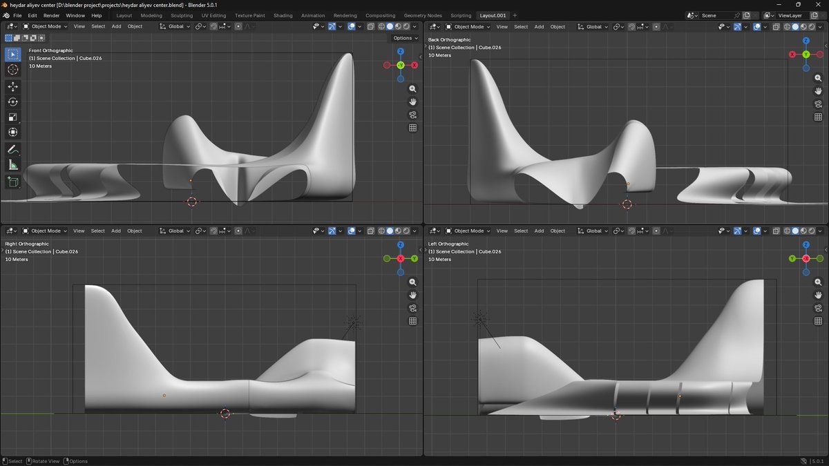Select the Annotate pencil tool
This screenshot has height=466, width=829.
[x=13, y=150]
